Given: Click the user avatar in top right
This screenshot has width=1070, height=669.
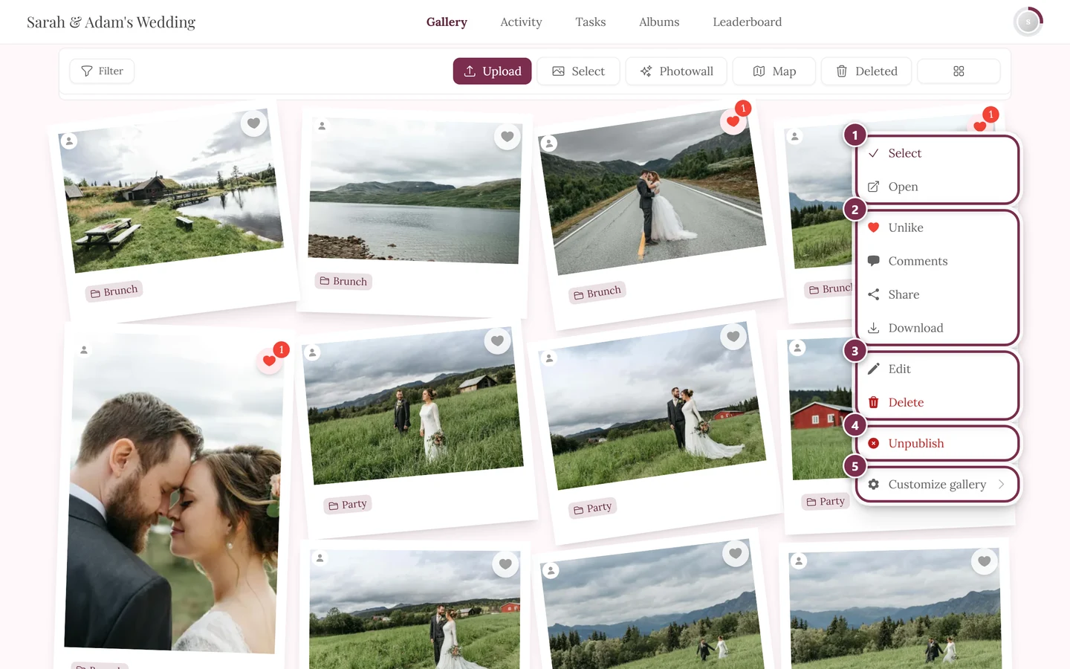Looking at the screenshot, I should pos(1028,22).
